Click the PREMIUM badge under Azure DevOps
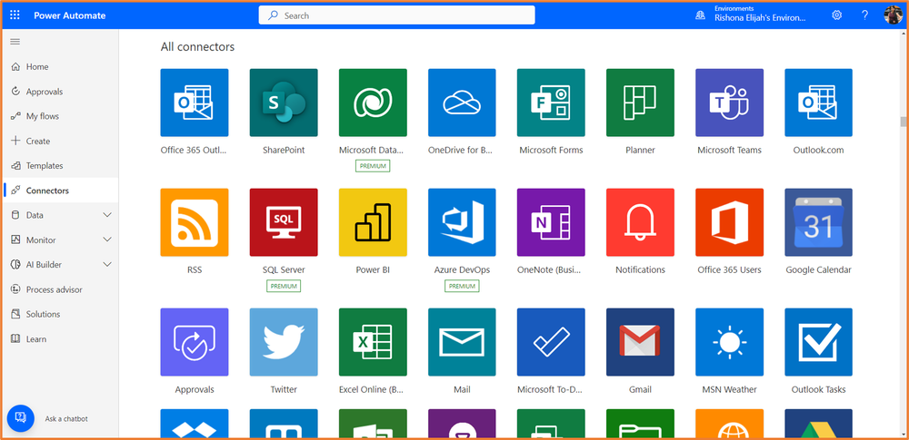The width and height of the screenshot is (909, 440). click(462, 286)
